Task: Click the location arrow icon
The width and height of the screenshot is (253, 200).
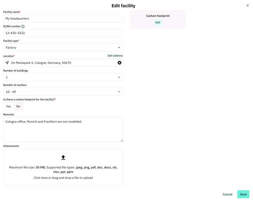Action: tap(7, 63)
